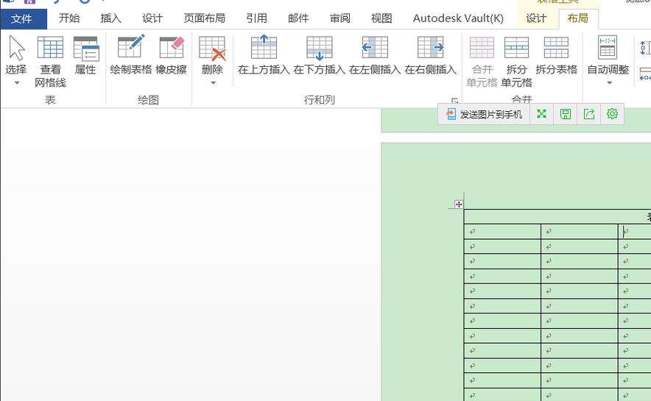
Task: Insert row with 在上方插入
Action: 264,54
